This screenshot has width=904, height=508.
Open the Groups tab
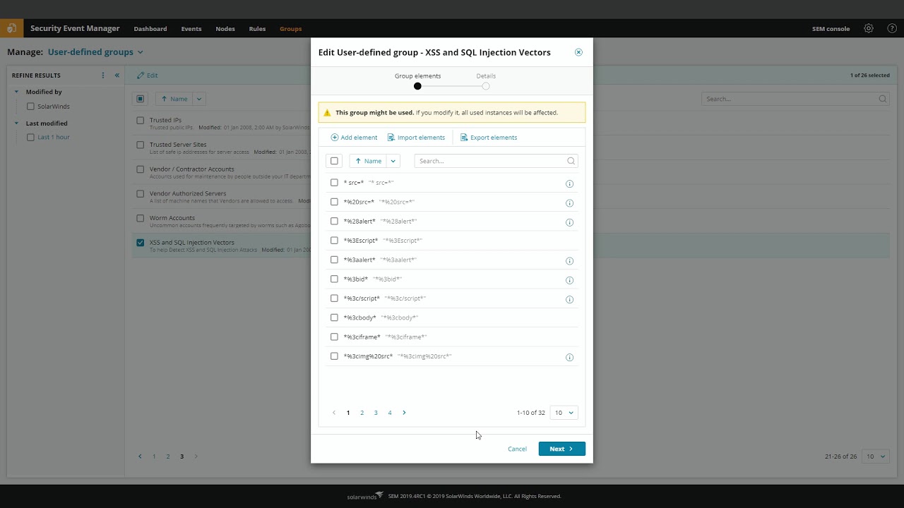click(290, 29)
